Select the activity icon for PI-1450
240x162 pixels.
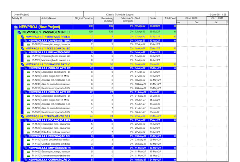pyautogui.click(x=29, y=144)
